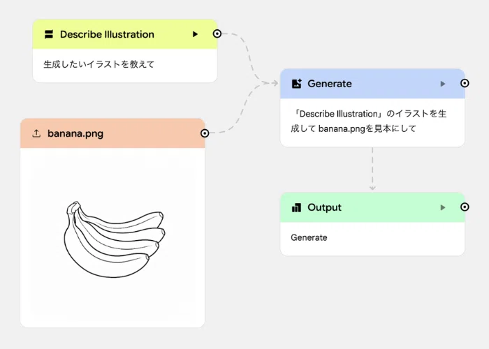
Task: Select the Describe Illustration node title
Action: coord(107,34)
